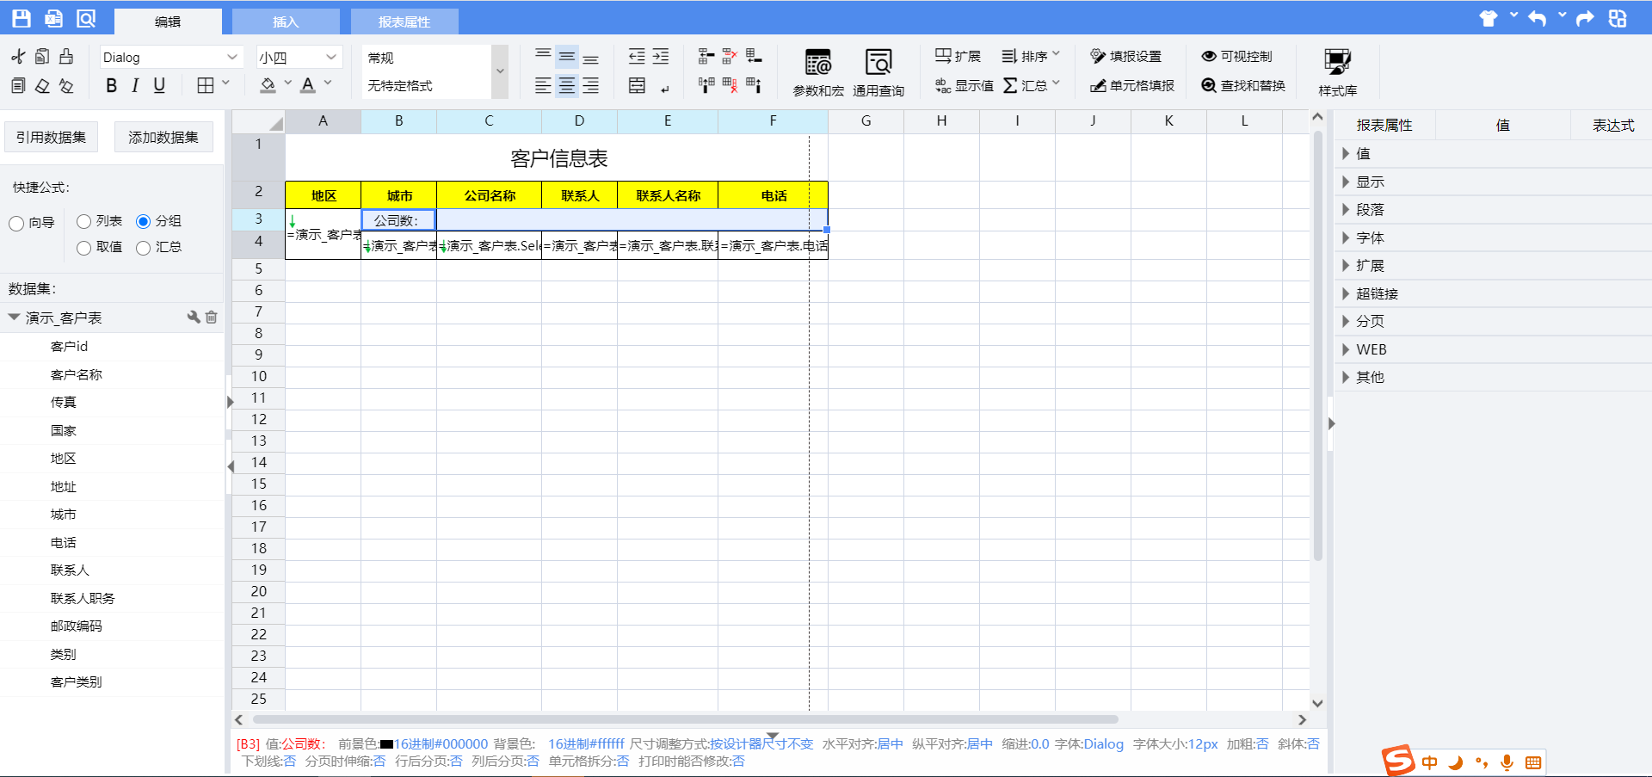Click the save icon in title bar
The height and width of the screenshot is (777, 1652).
[x=22, y=18]
